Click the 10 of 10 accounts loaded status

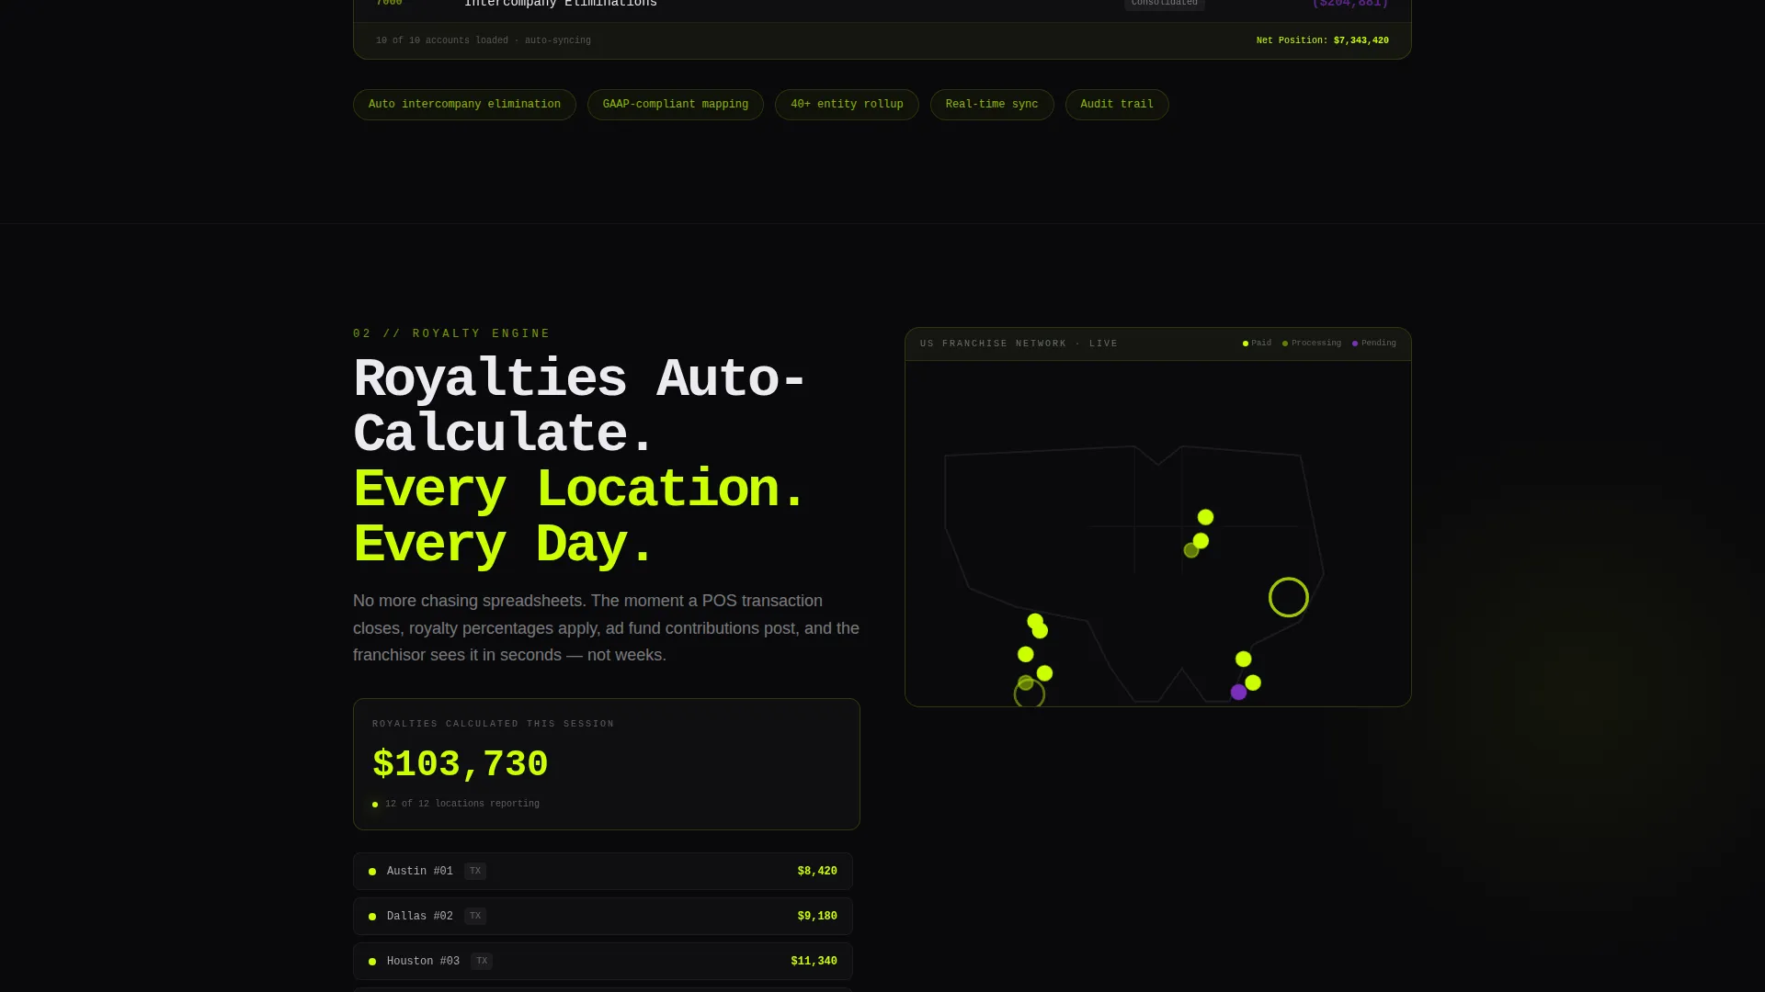coord(484,40)
